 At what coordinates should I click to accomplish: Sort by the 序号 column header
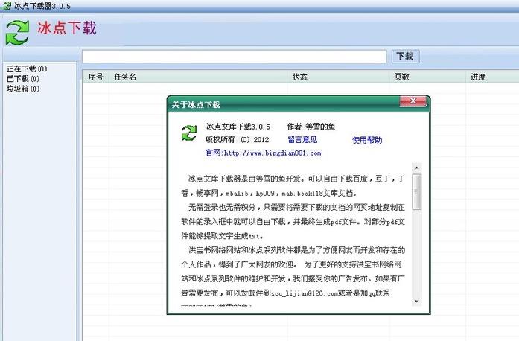pyautogui.click(x=95, y=77)
